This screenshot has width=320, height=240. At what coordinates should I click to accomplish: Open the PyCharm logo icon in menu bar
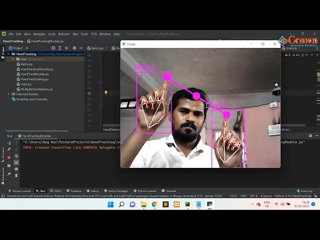pos(4,34)
